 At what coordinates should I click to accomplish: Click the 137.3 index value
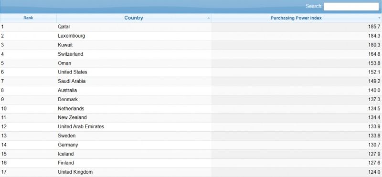(x=374, y=99)
